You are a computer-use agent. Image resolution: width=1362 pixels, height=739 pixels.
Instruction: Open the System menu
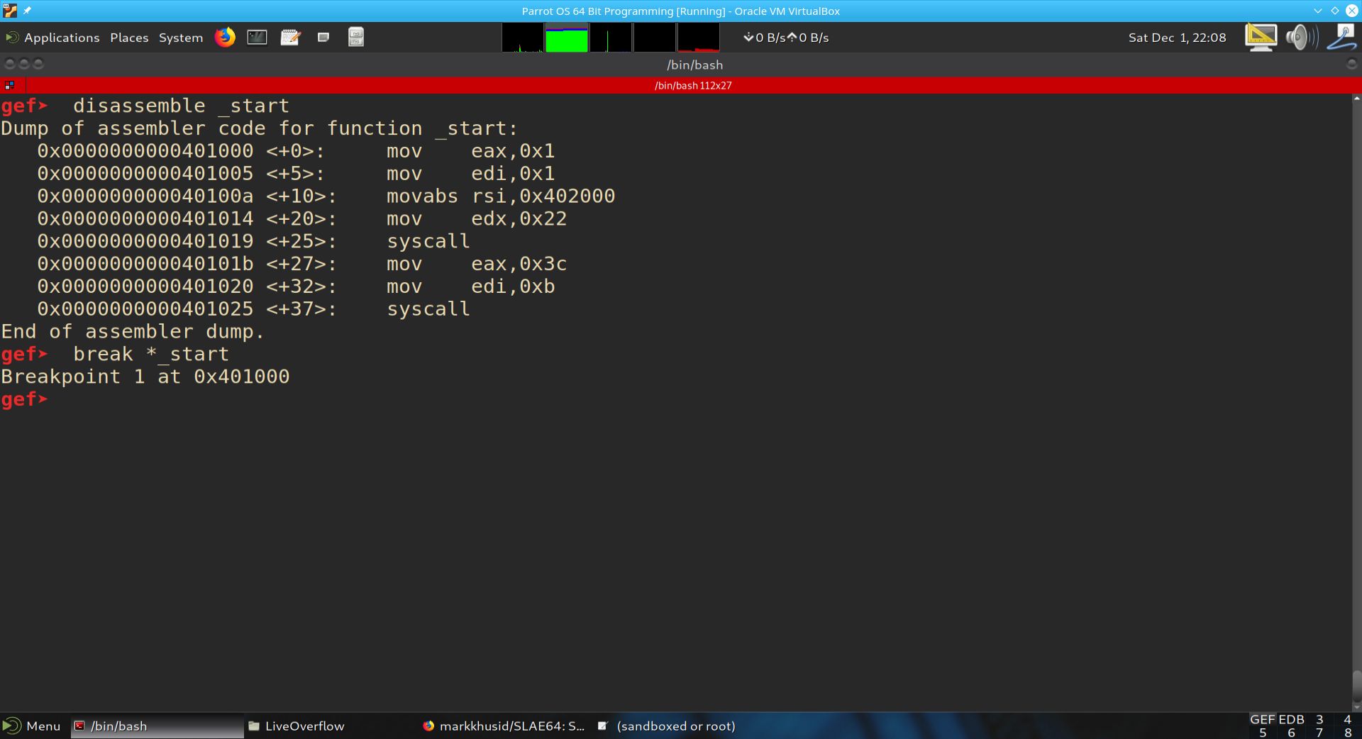tap(181, 38)
